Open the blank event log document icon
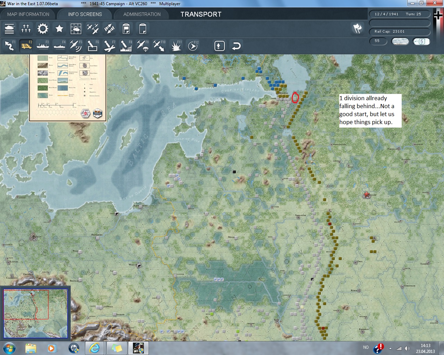 click(143, 29)
